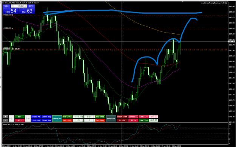Click the 1819.22 field beside Buy Limit
This screenshot has height=147, width=236.
click(78, 117)
